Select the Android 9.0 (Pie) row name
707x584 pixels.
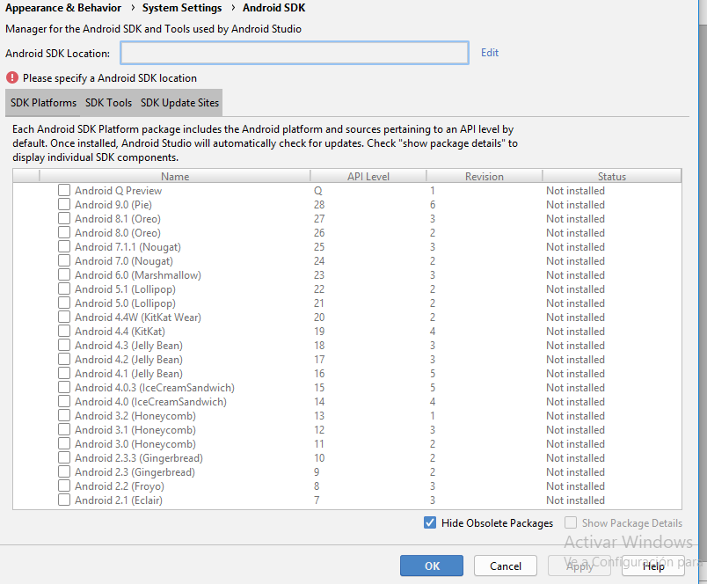pos(113,205)
